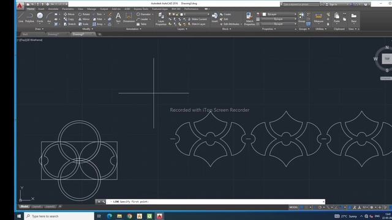
Task: Click the Erase tool in Modify panel
Action: pyautogui.click(x=110, y=15)
